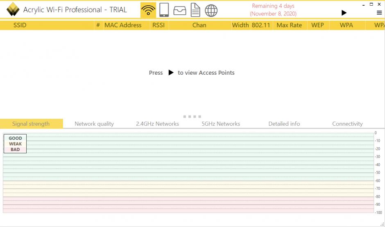385x227 pixels.
Task: Sort by Width column header
Action: click(240, 25)
